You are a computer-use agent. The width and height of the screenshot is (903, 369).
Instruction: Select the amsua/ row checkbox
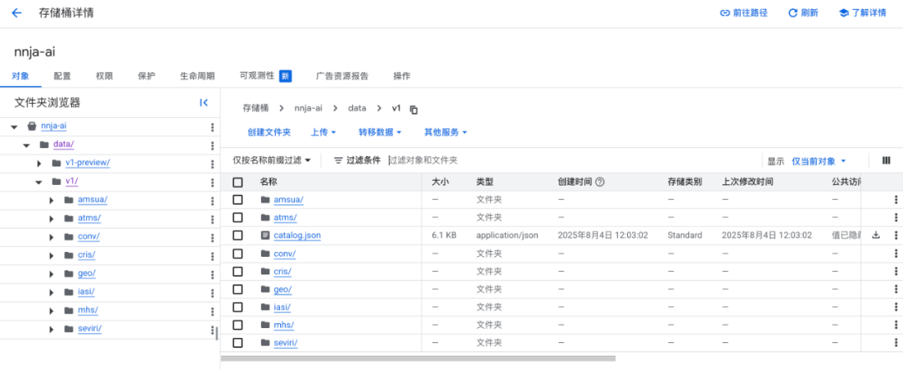tap(238, 199)
